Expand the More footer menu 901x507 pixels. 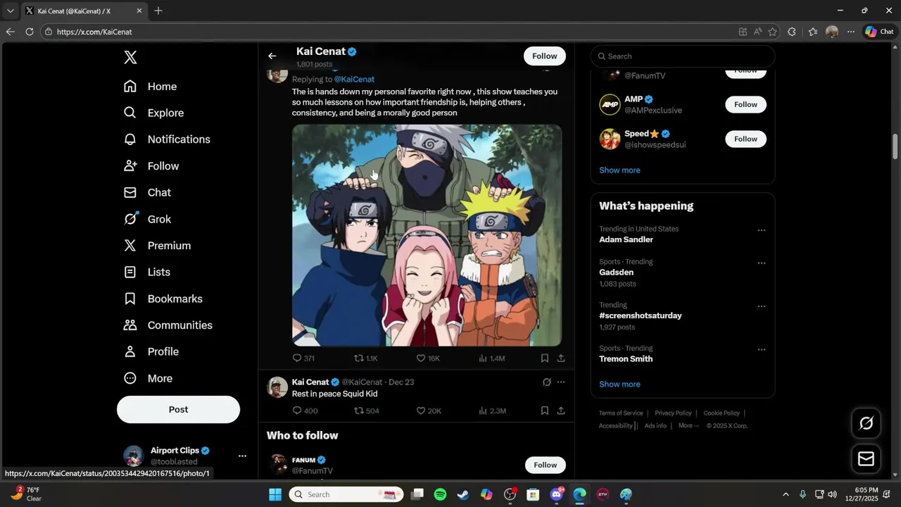(688, 426)
